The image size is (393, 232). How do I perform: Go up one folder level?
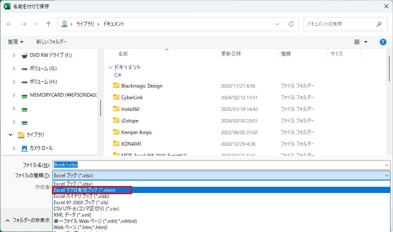coord(48,24)
